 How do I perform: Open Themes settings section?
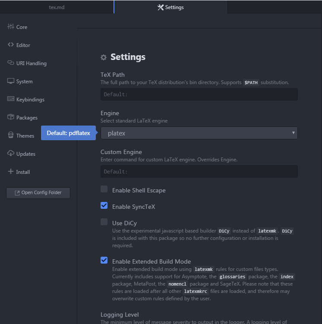coord(25,135)
